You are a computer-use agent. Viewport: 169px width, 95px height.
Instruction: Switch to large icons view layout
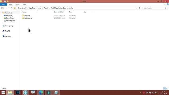point(167,89)
